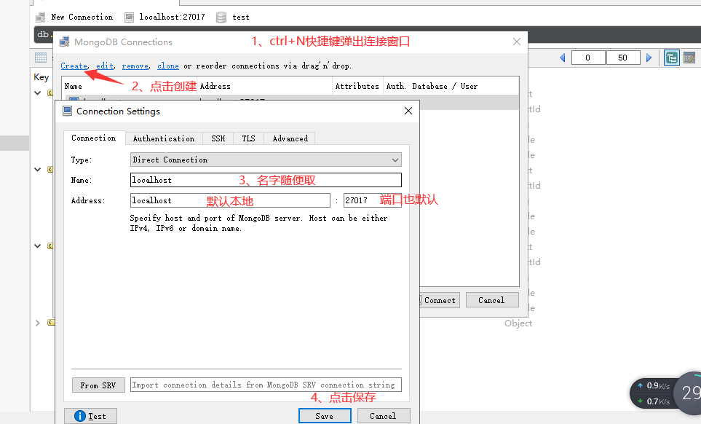Click the info icon on Test button

[79, 416]
